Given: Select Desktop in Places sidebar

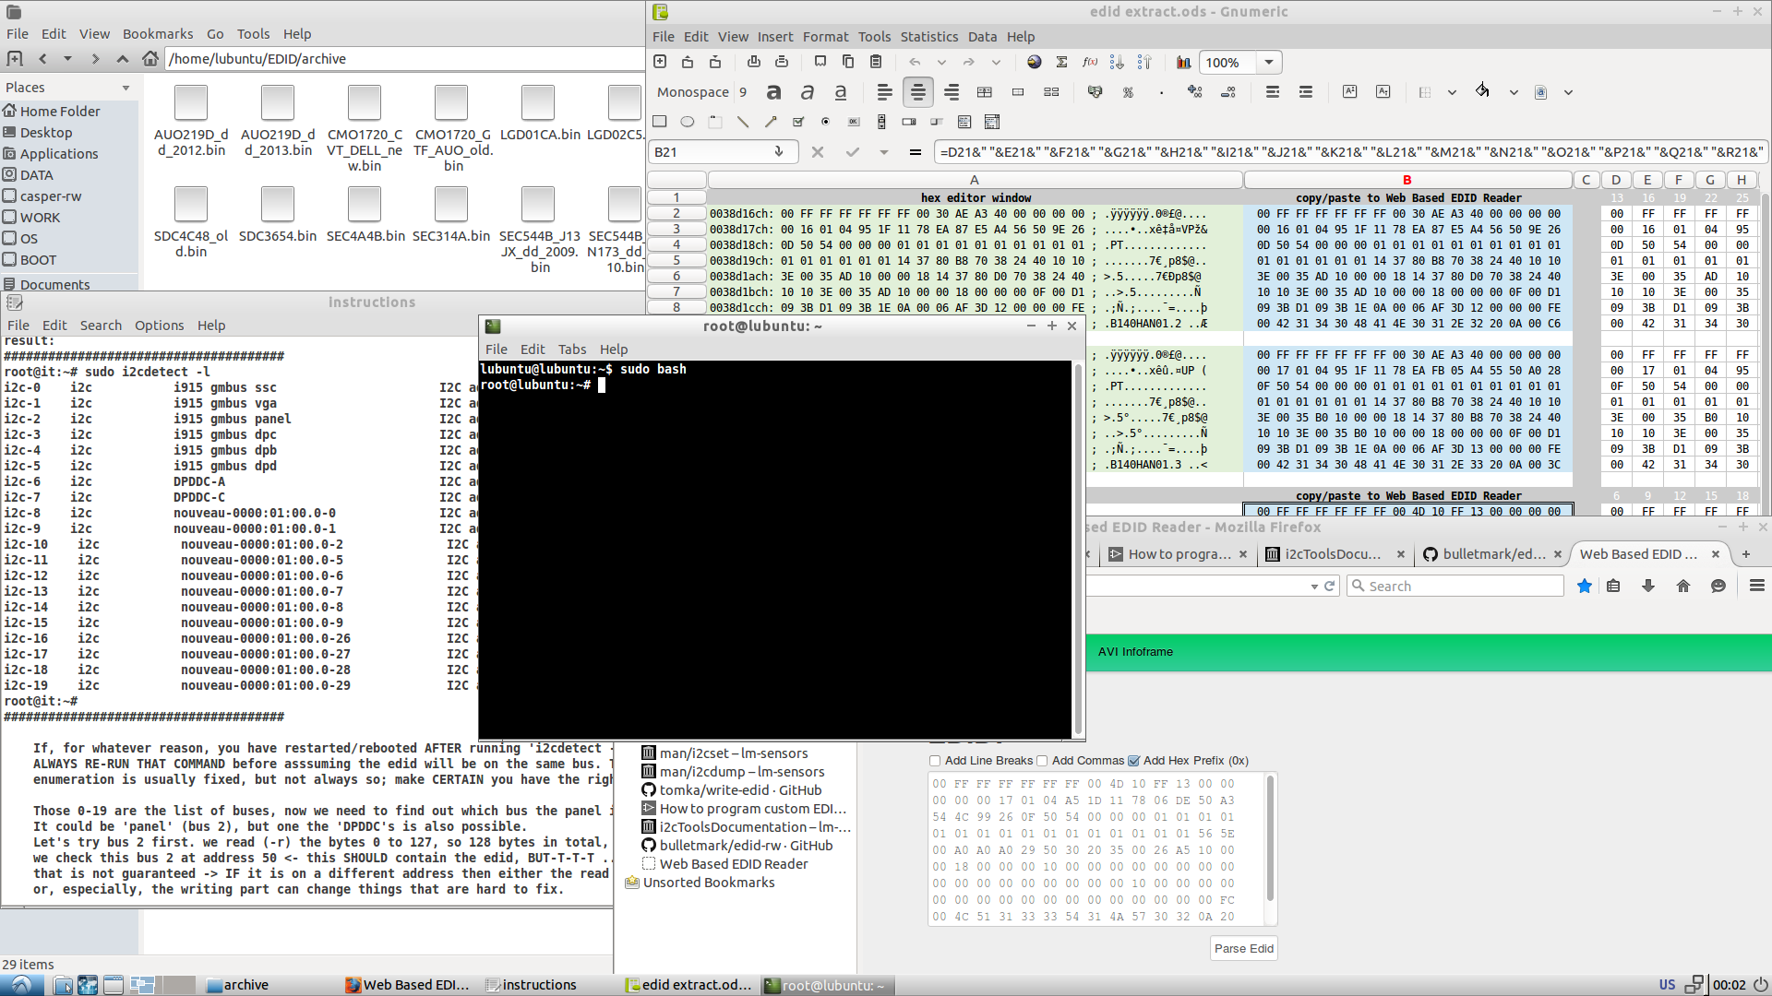Looking at the screenshot, I should coord(46,132).
